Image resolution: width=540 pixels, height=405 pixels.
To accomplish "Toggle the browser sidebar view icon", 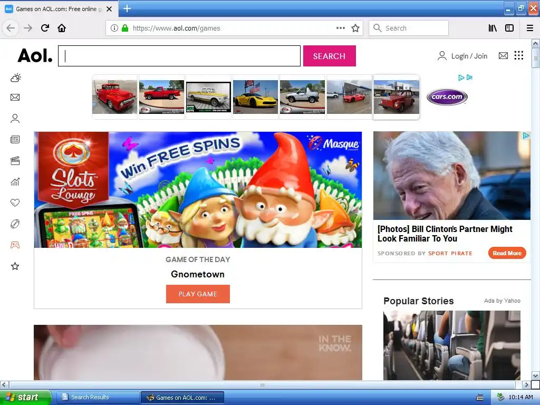I will click(509, 28).
